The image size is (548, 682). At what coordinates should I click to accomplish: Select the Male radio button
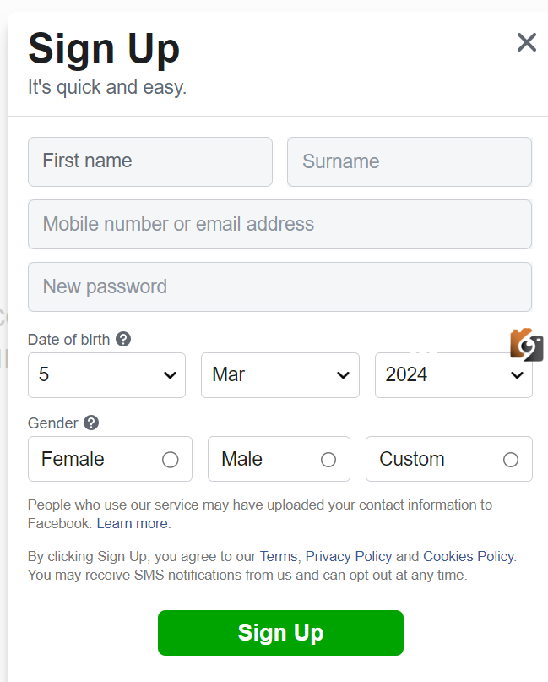click(x=328, y=460)
